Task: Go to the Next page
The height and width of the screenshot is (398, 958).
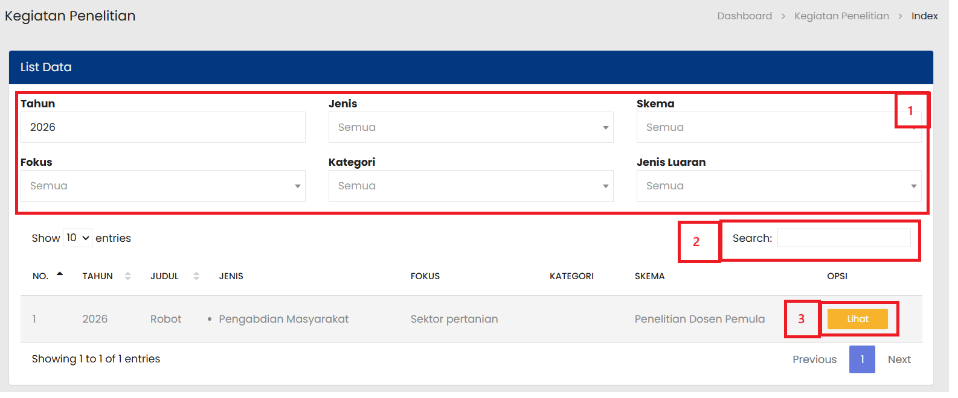Action: point(899,359)
